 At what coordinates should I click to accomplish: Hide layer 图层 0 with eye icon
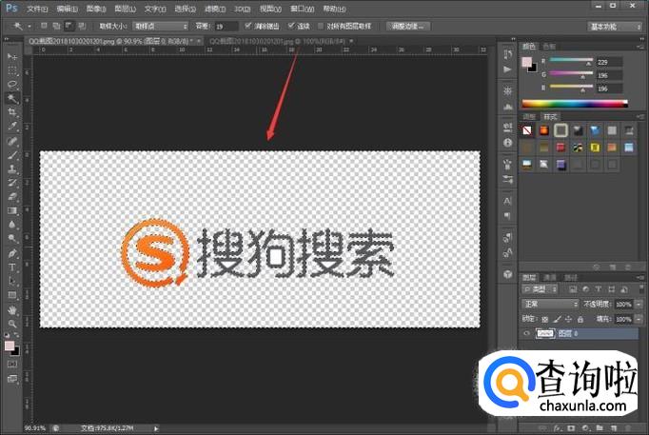[x=527, y=334]
